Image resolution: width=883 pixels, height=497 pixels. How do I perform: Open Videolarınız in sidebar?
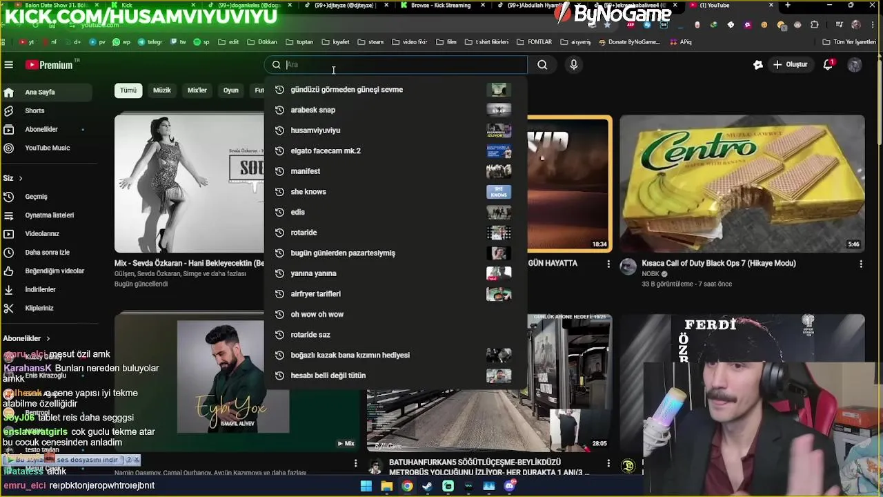coord(46,234)
